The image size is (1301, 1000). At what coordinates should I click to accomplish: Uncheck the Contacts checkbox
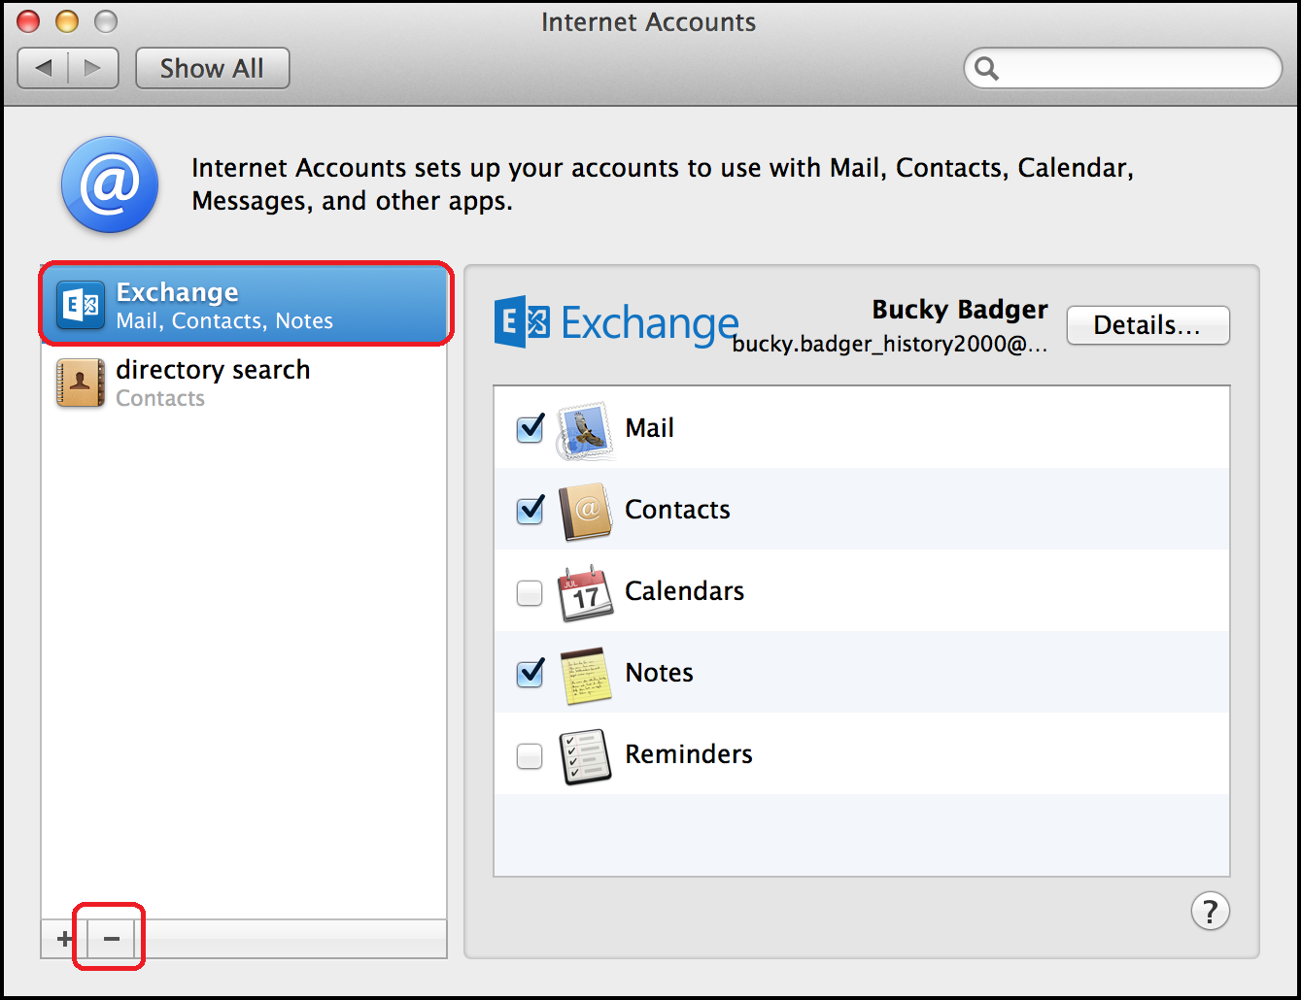530,510
